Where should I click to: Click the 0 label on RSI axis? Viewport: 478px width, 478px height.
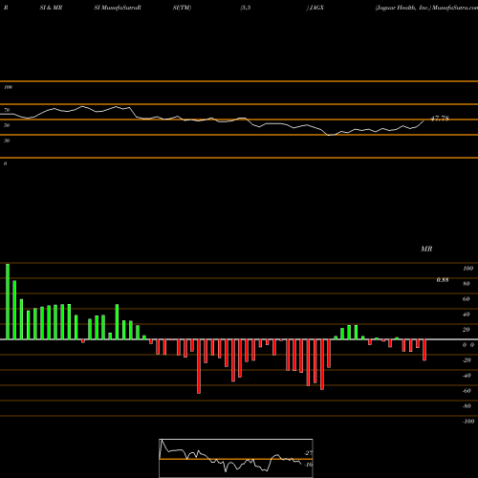pos(5,163)
